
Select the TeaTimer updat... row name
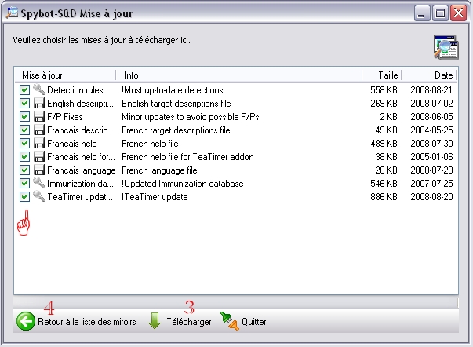tap(80, 197)
